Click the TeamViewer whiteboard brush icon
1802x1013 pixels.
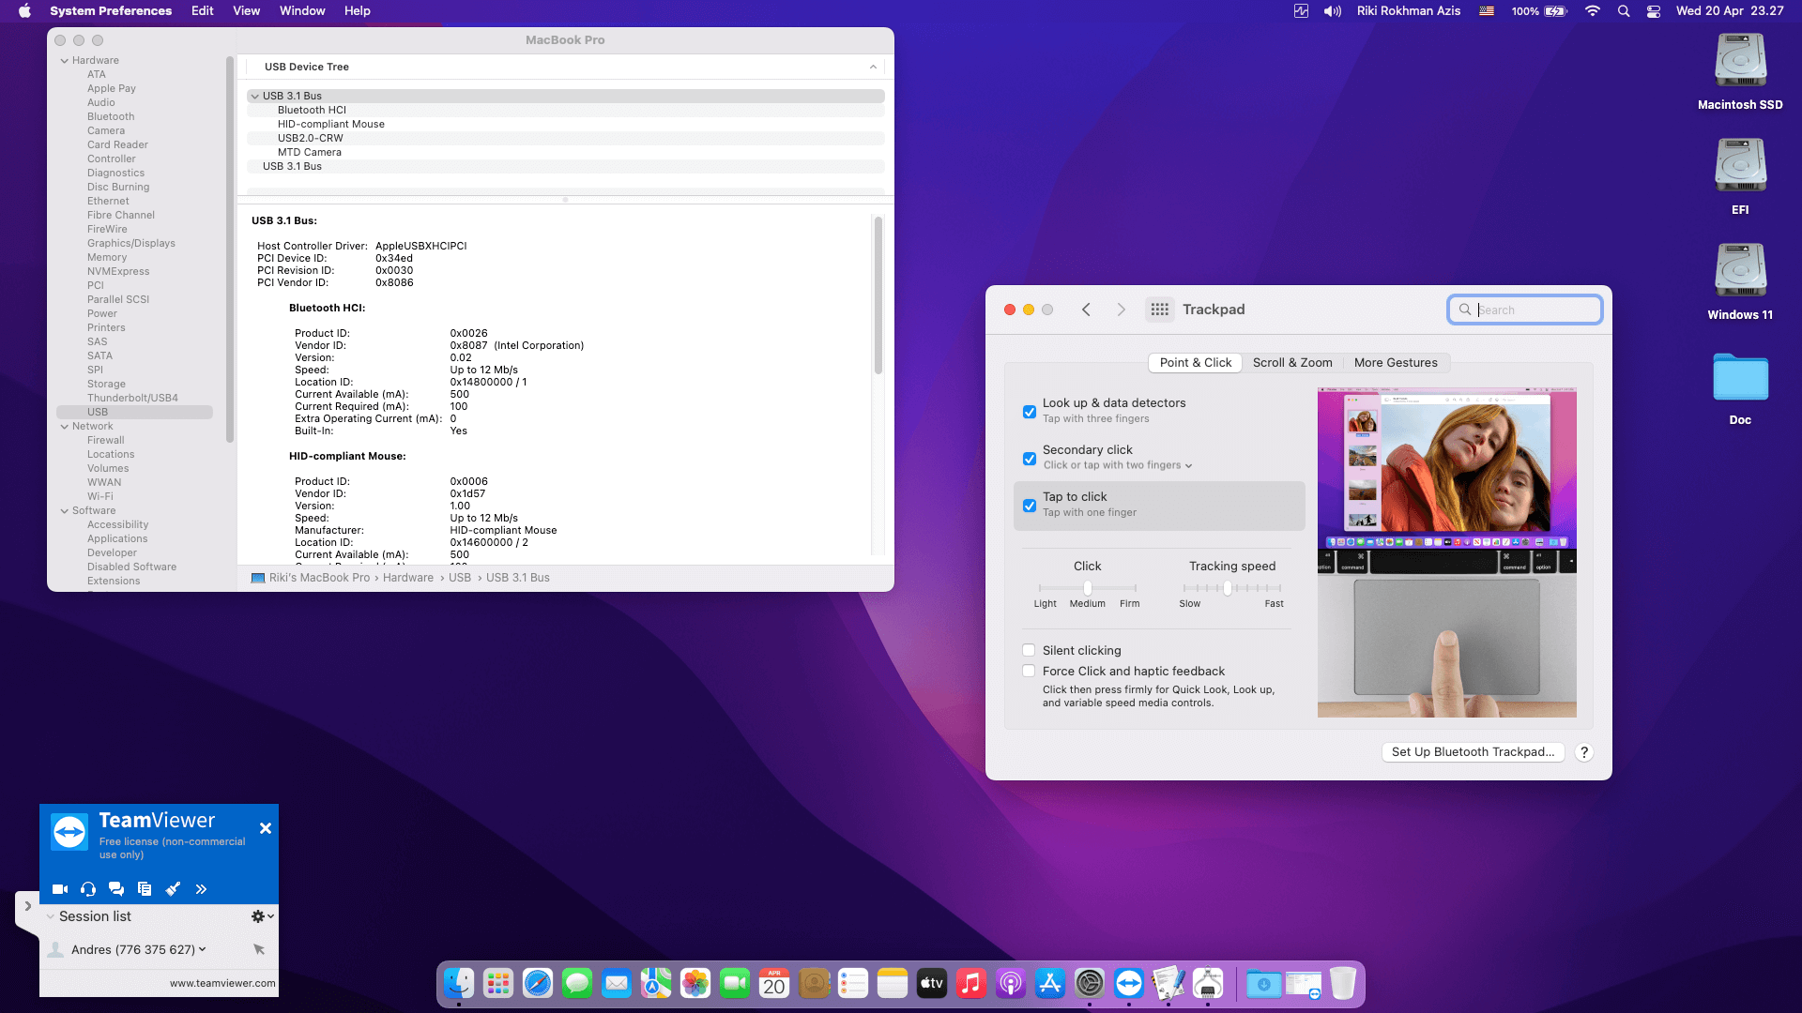[x=173, y=889]
